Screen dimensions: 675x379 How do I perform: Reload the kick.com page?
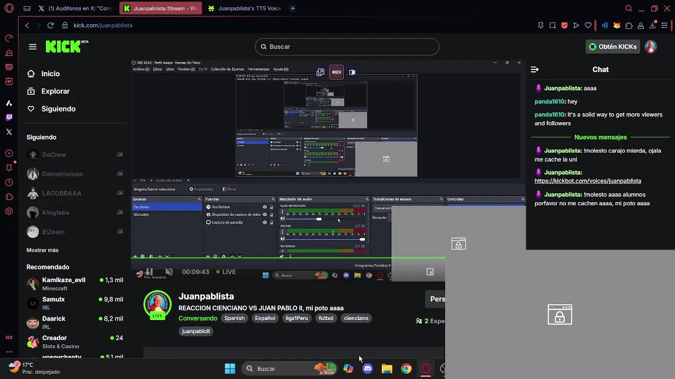pyautogui.click(x=51, y=25)
